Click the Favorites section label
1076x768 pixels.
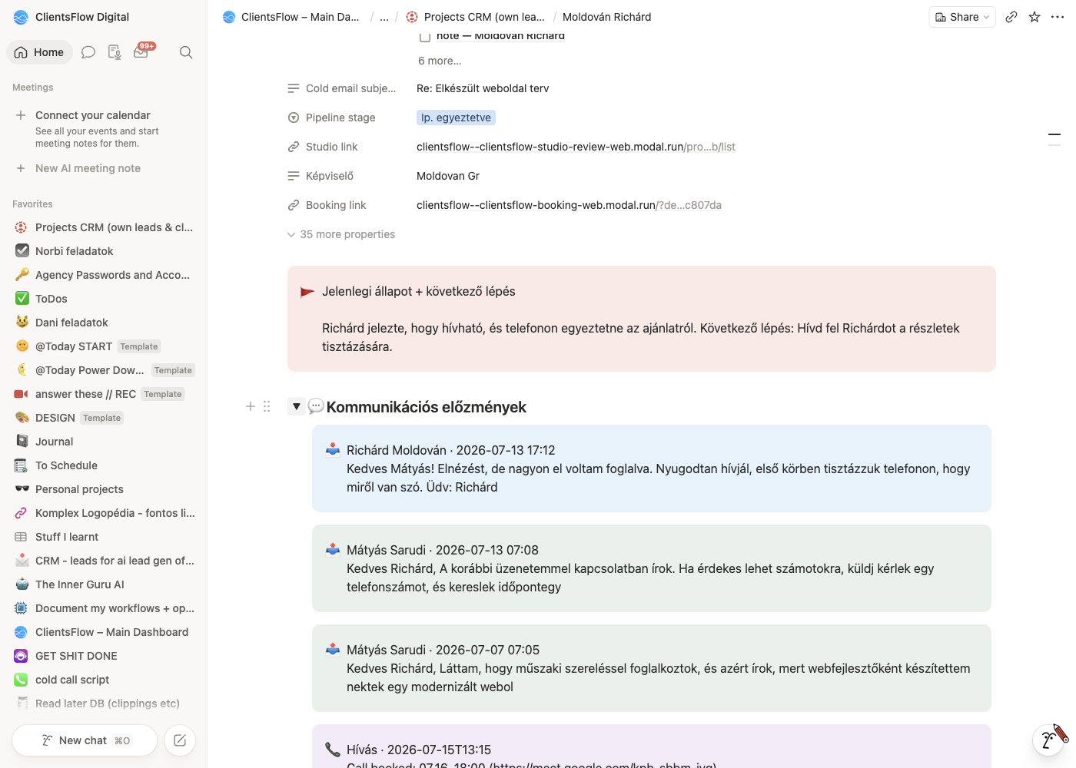pos(32,204)
